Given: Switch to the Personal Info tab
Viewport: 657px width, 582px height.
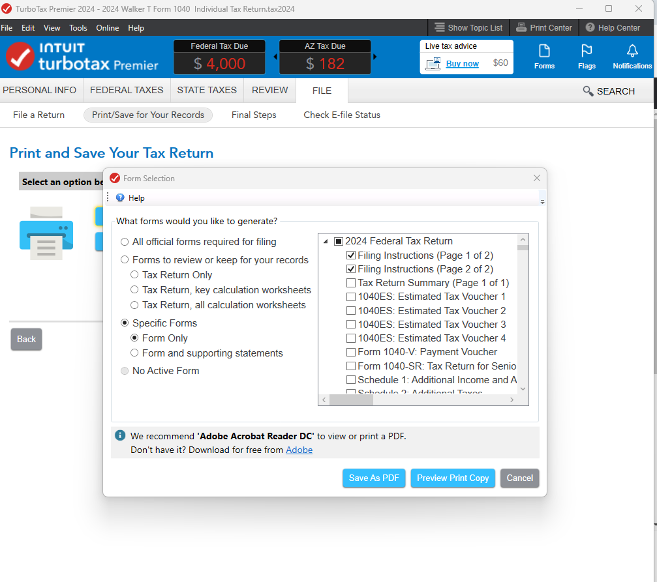Looking at the screenshot, I should tap(39, 90).
